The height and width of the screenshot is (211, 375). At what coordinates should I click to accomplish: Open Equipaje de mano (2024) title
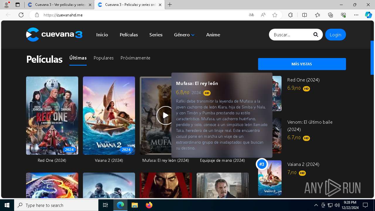click(222, 160)
